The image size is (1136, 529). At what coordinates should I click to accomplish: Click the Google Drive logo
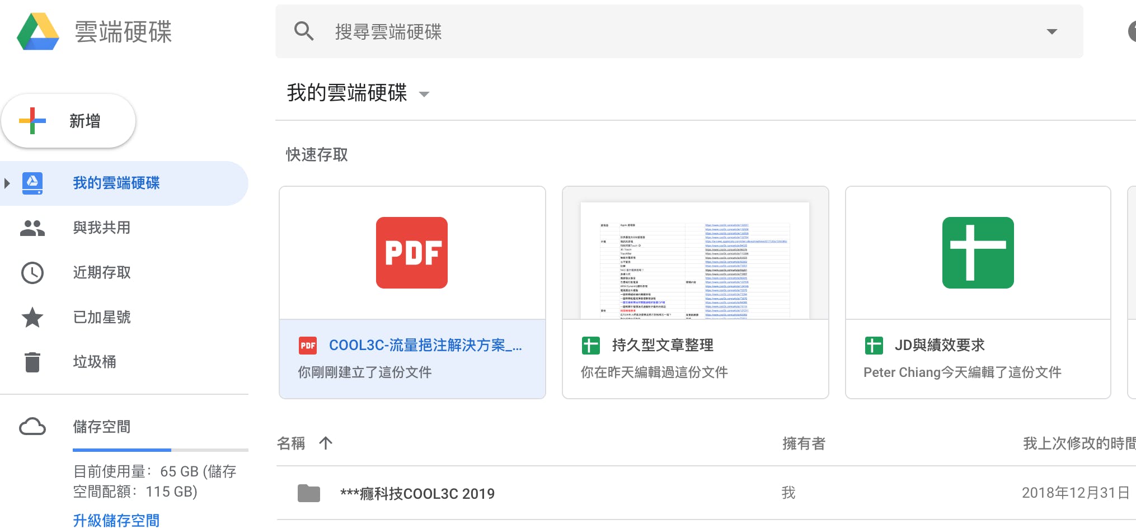(38, 32)
